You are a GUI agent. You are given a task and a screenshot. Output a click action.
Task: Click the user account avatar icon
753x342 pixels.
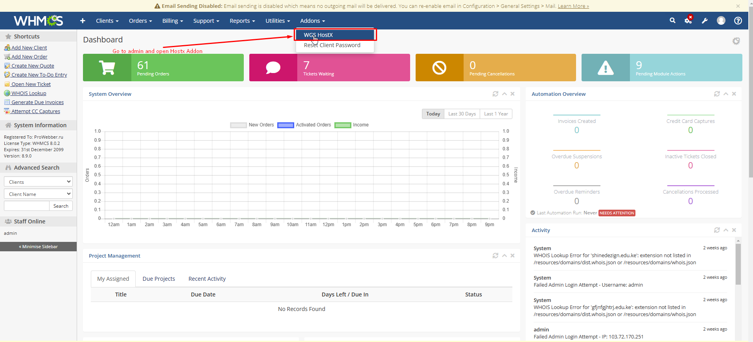click(x=721, y=21)
